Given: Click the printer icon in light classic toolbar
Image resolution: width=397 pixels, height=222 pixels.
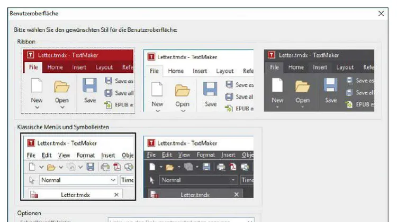Looking at the screenshot, I should (105, 167).
